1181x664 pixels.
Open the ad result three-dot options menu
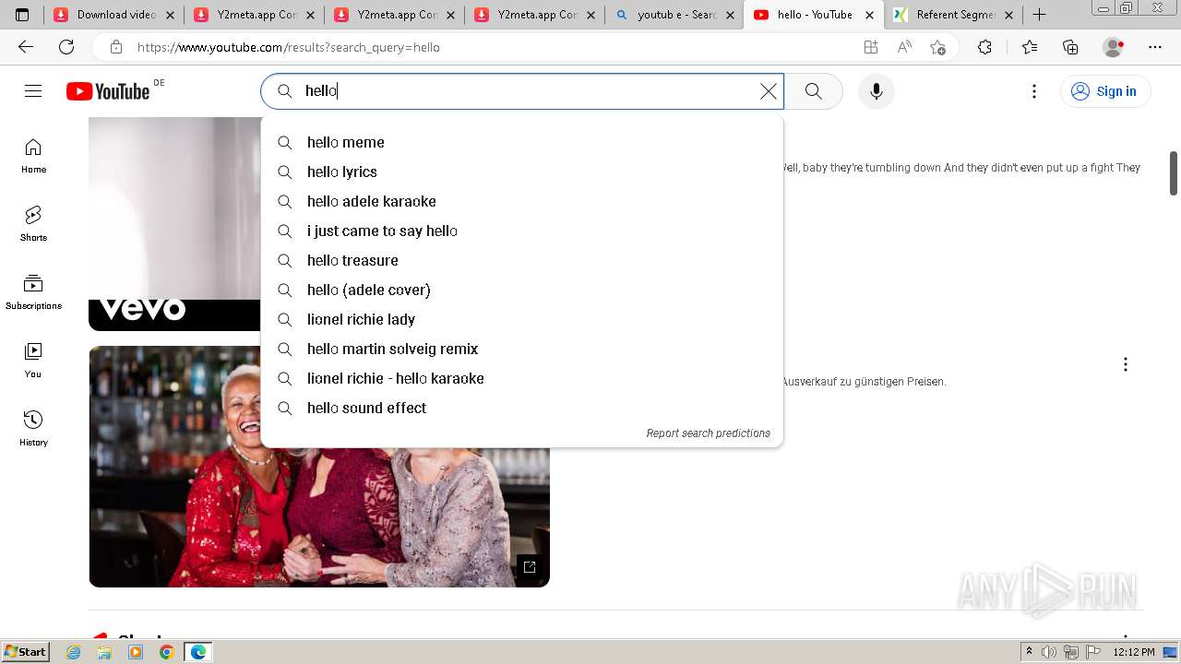(1125, 364)
